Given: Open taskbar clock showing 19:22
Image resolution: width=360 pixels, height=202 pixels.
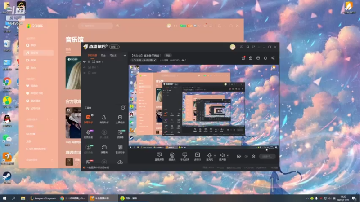Looking at the screenshot, I should click(x=343, y=198).
